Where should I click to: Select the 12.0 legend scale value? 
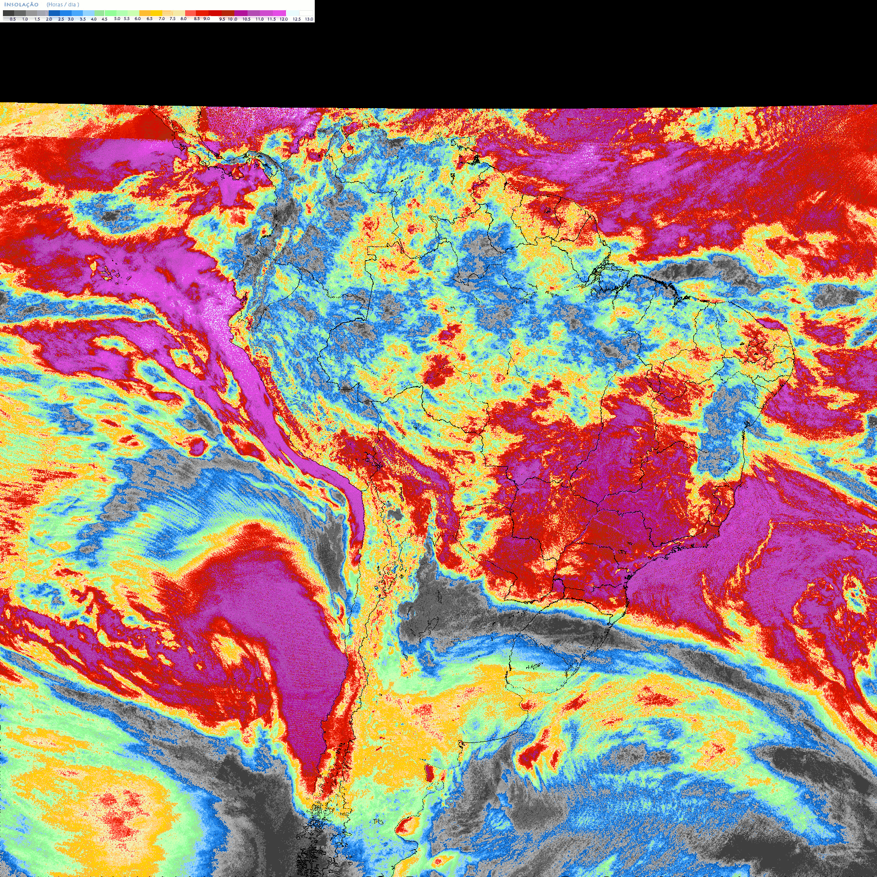(284, 19)
